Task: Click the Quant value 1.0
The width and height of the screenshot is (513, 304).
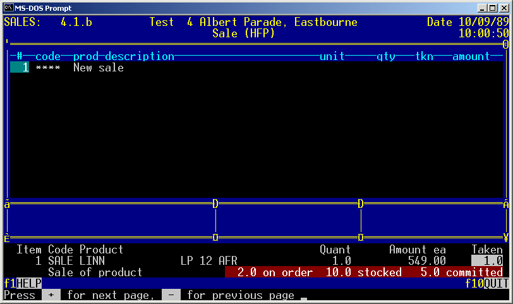Action: pyautogui.click(x=342, y=260)
